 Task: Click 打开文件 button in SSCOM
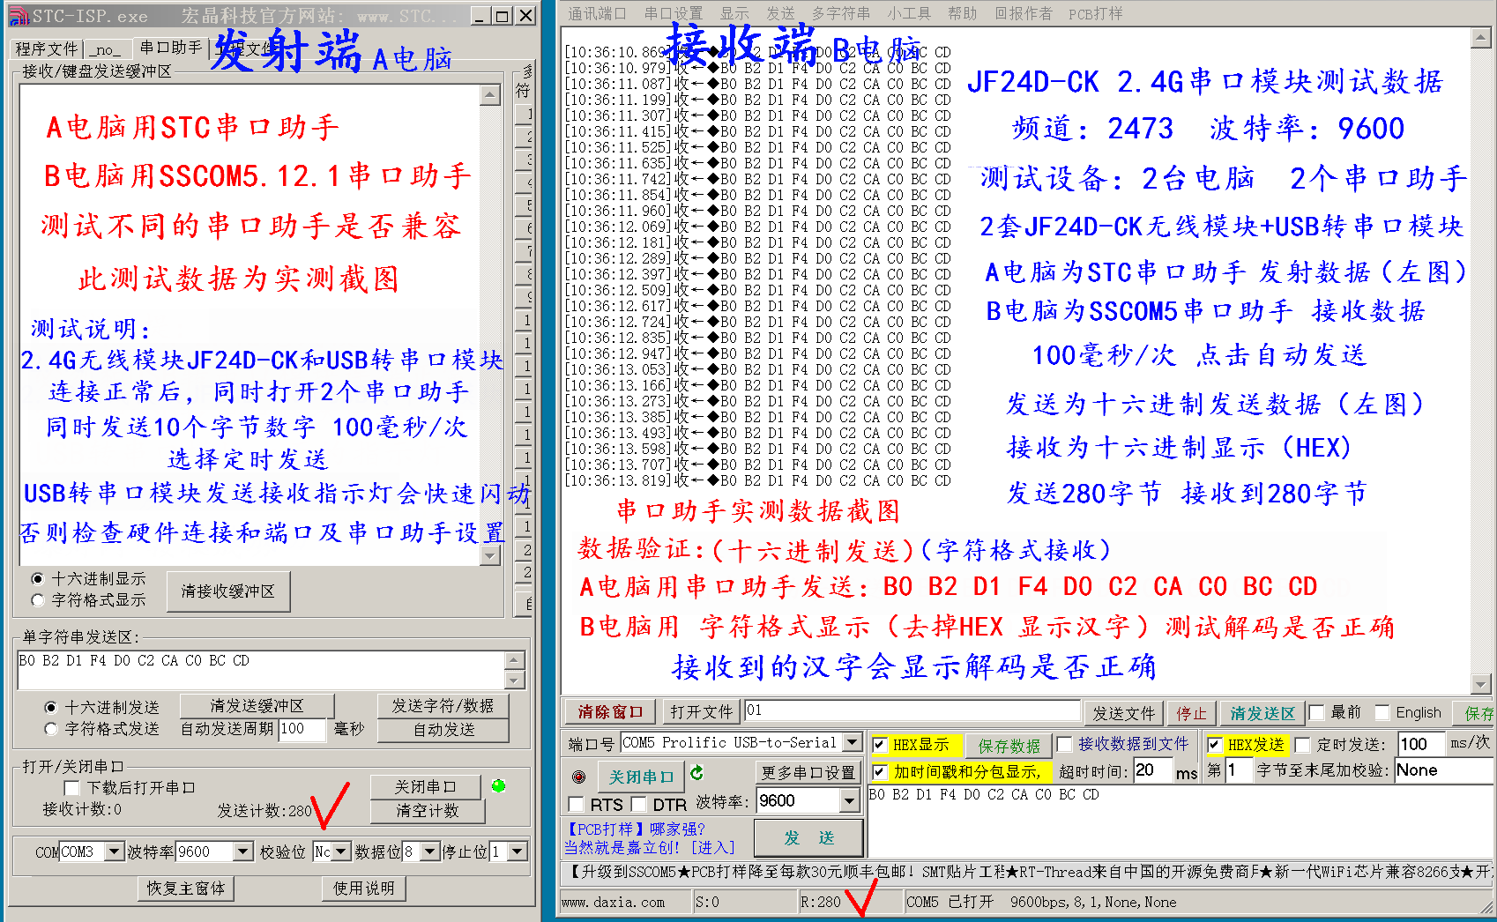[x=702, y=712]
